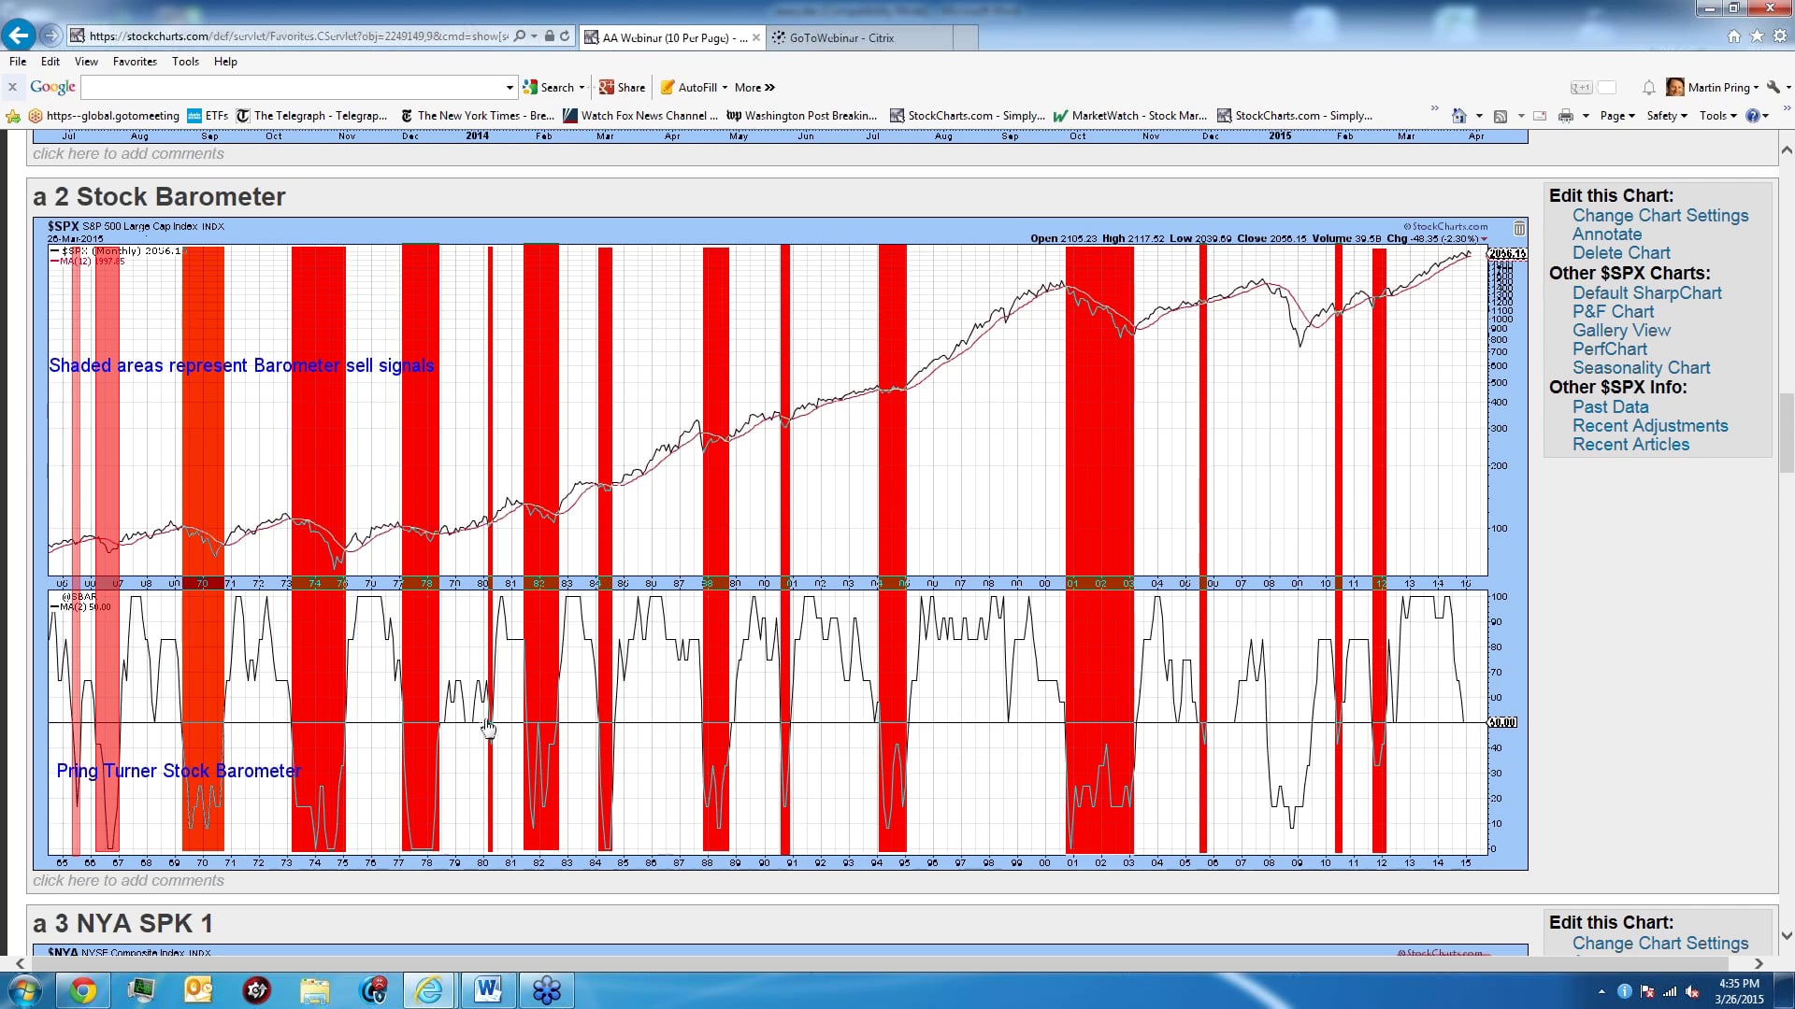Open the Page dropdown menu

pos(1616,116)
